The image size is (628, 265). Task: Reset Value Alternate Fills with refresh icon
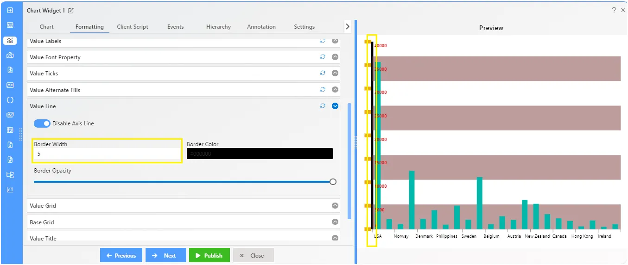pos(323,90)
